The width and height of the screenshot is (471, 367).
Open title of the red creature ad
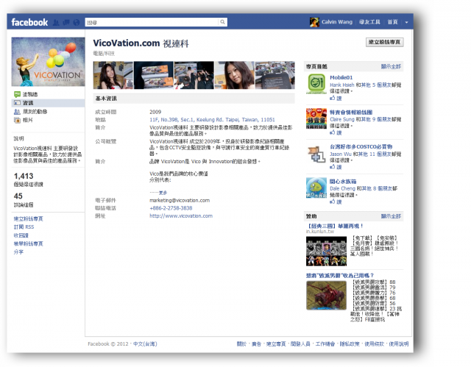point(340,276)
